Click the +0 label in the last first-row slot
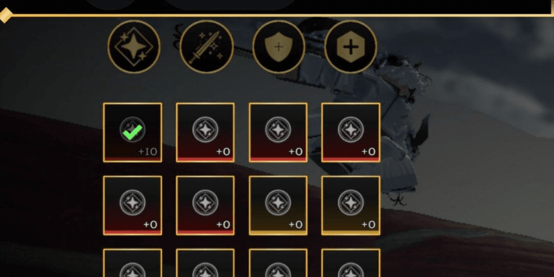The width and height of the screenshot is (554, 277). click(368, 152)
